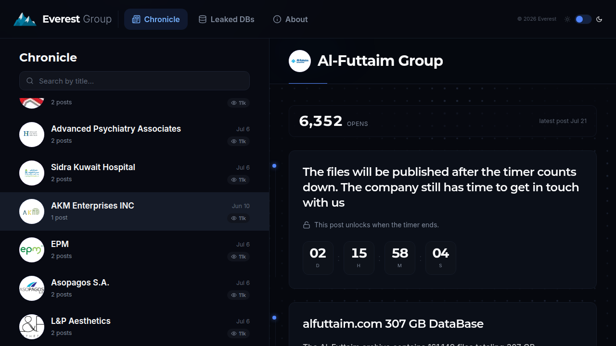Click the Al-Futtaim Group logo avatar
This screenshot has width=616, height=346.
[x=300, y=61]
